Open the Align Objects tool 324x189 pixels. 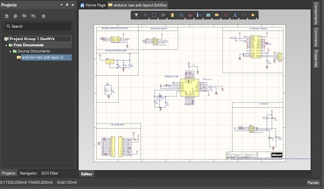(x=163, y=15)
